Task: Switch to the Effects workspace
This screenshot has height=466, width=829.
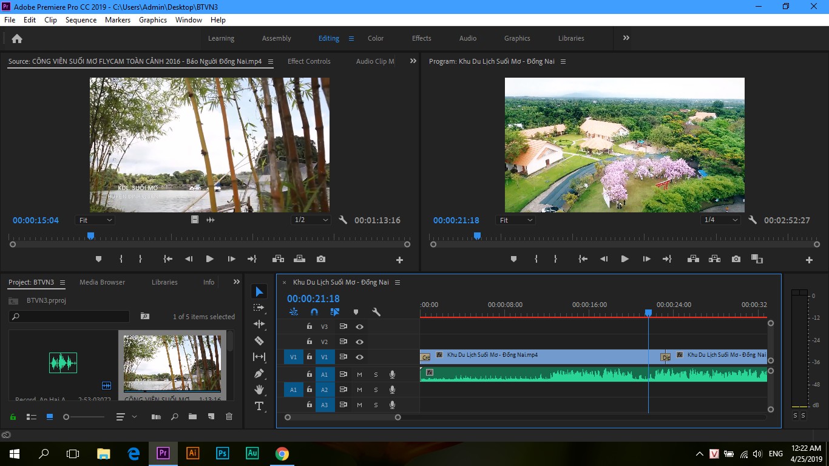Action: [x=422, y=38]
